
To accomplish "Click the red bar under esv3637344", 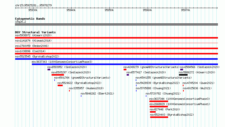I will [159, 101].
